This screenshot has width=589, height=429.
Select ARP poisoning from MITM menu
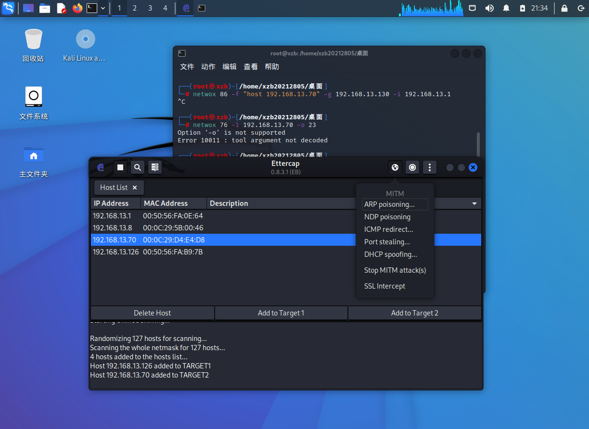point(395,204)
